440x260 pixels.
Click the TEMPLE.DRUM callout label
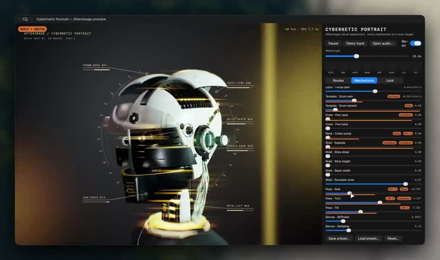coord(240,146)
